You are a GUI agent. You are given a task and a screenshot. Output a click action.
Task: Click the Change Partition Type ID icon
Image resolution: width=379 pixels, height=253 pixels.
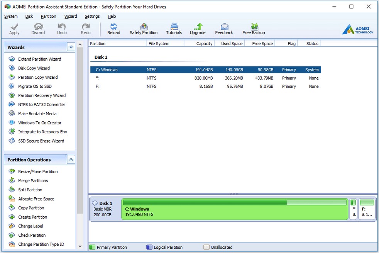coord(12,244)
